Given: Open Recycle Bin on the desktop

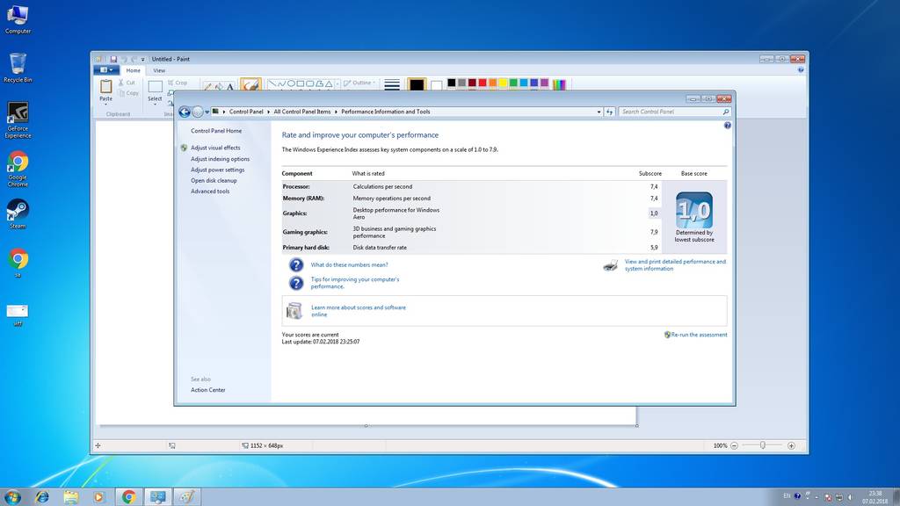Looking at the screenshot, I should (18, 64).
